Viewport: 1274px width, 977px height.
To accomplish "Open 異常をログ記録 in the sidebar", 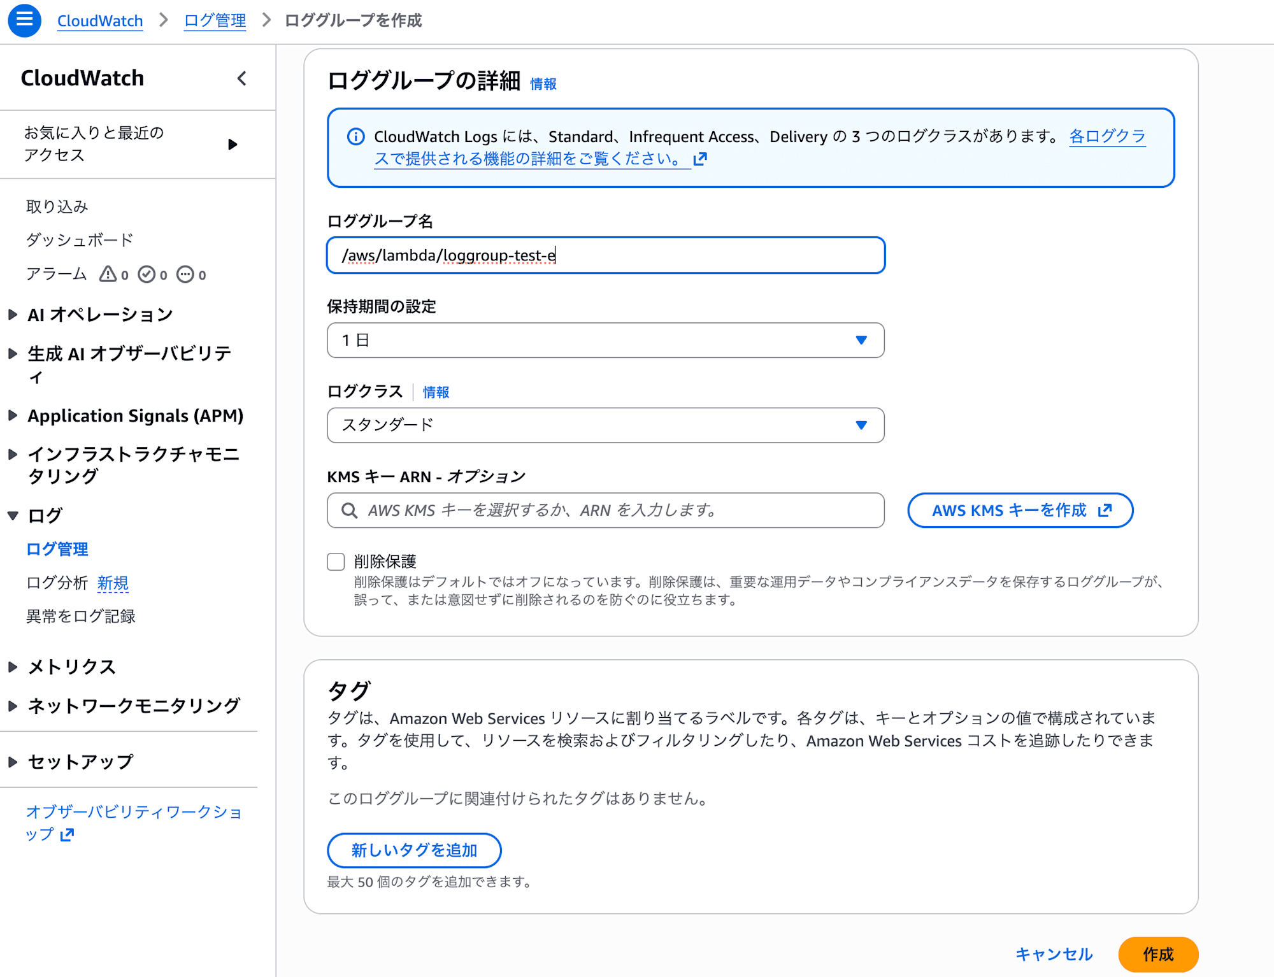I will (80, 617).
